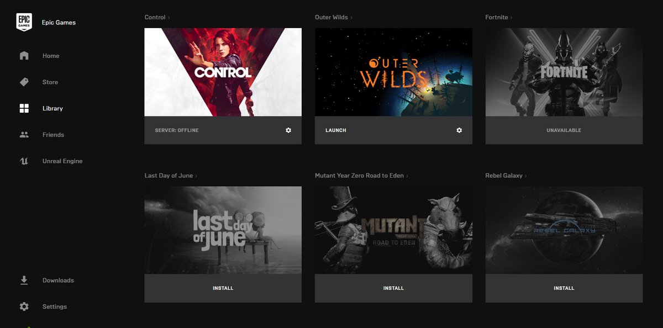The width and height of the screenshot is (663, 328).
Task: Expand the Fortnite title chevron
Action: (512, 18)
